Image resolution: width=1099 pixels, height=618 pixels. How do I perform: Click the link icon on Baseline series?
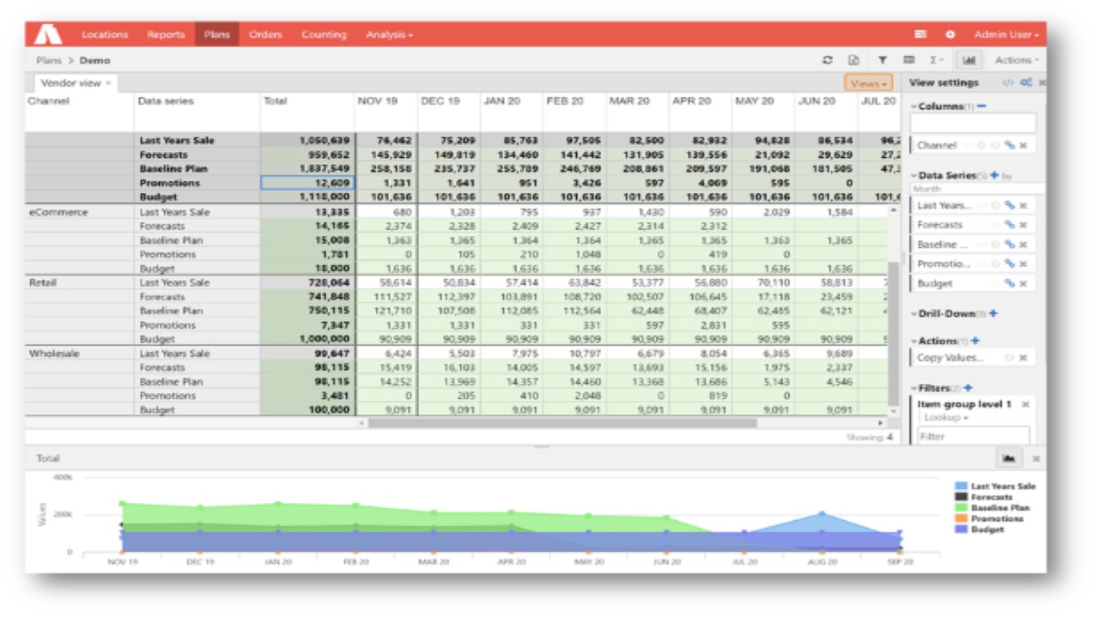tap(1010, 245)
